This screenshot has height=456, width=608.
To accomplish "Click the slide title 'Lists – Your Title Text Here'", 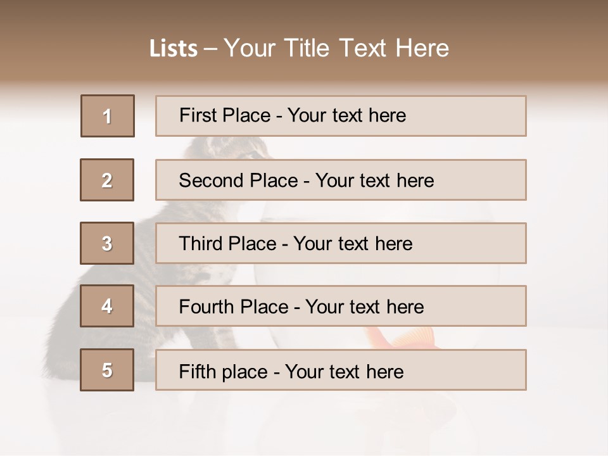I will pyautogui.click(x=299, y=48).
